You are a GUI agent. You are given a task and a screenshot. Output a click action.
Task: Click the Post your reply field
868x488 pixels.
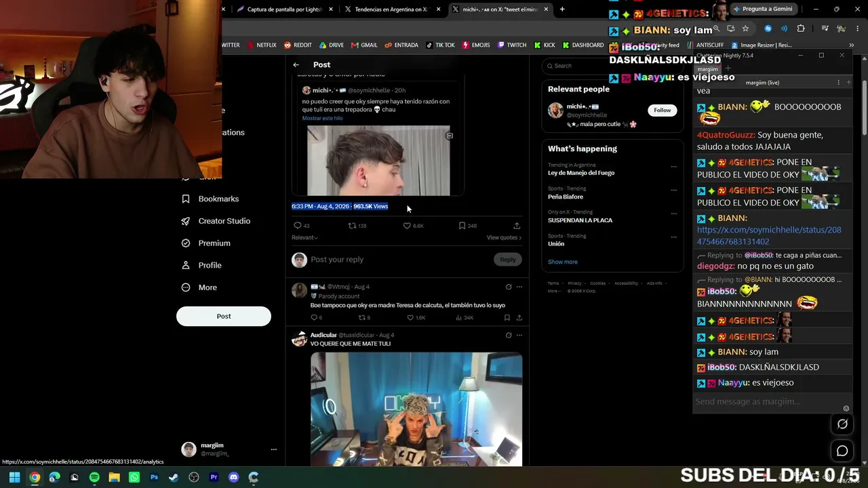(x=400, y=260)
